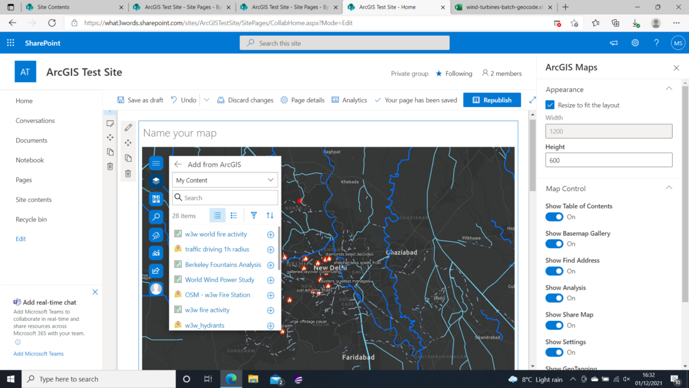Image resolution: width=689 pixels, height=388 pixels.
Task: Open the map user account avatar
Action: tap(156, 288)
